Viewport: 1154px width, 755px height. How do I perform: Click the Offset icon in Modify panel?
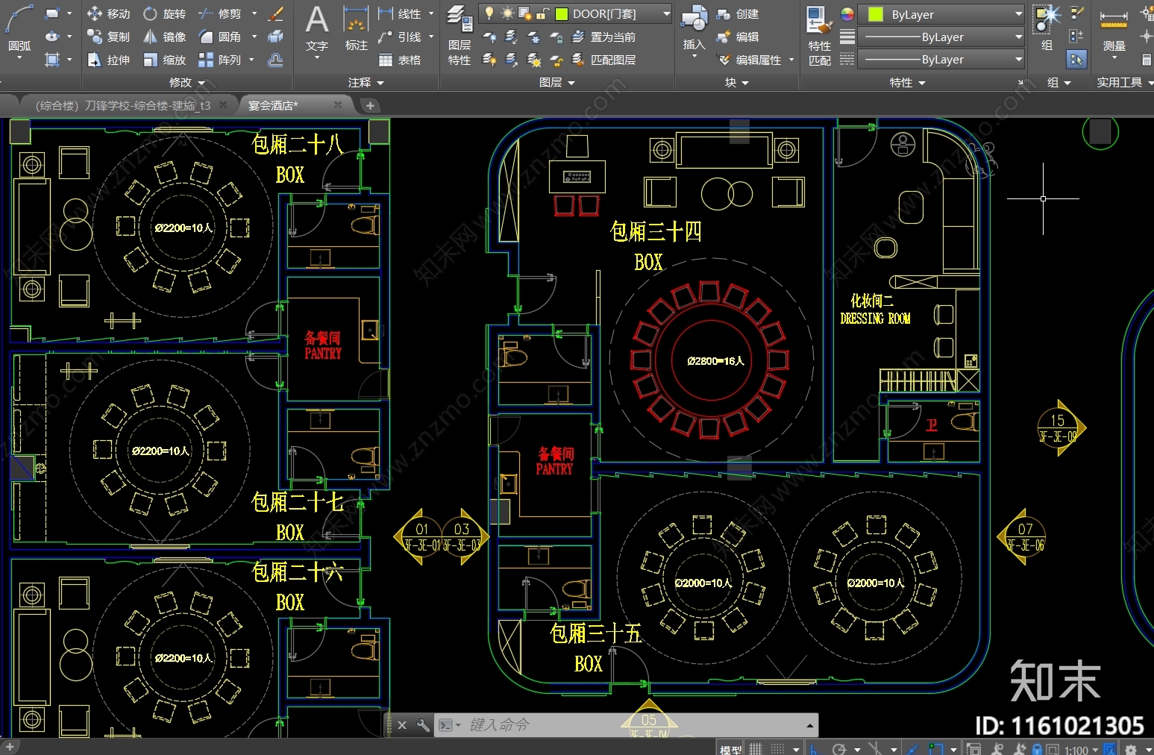[275, 60]
